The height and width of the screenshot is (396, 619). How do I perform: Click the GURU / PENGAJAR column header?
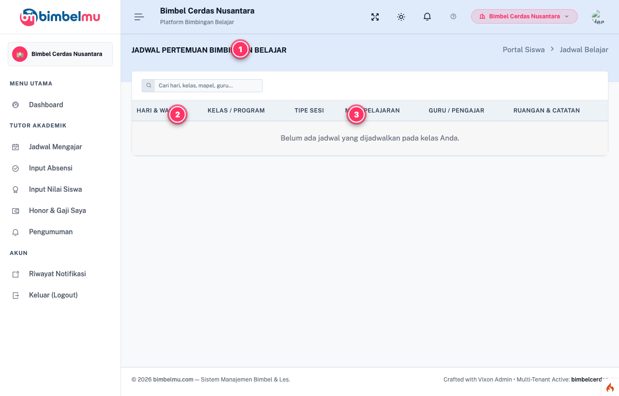457,111
